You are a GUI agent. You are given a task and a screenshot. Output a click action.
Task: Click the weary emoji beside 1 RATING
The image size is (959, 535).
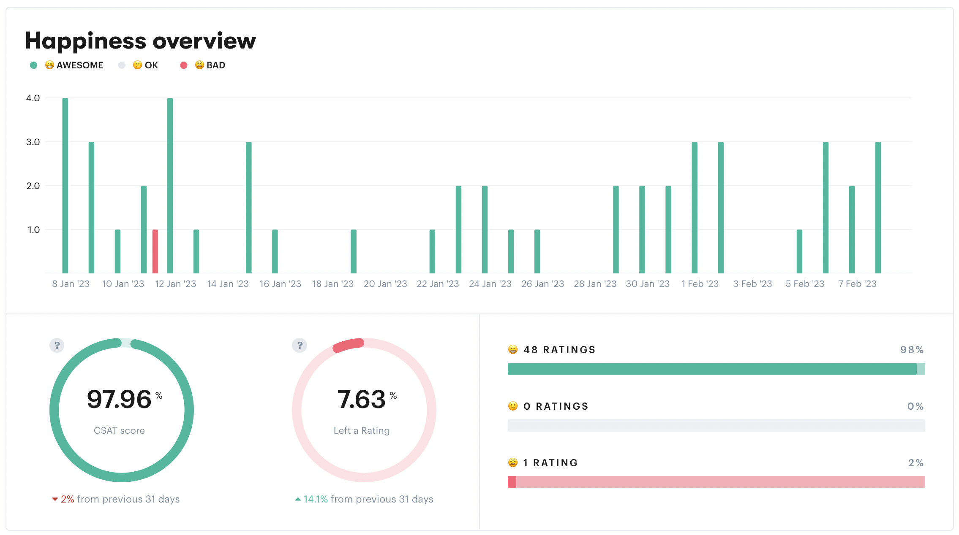[512, 463]
